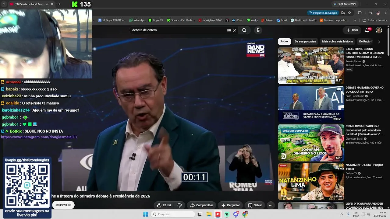Open File Explorer from the taskbar
The image size is (390, 219).
click(209, 214)
